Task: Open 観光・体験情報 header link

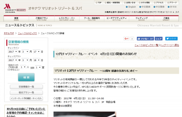Action: coord(112,2)
